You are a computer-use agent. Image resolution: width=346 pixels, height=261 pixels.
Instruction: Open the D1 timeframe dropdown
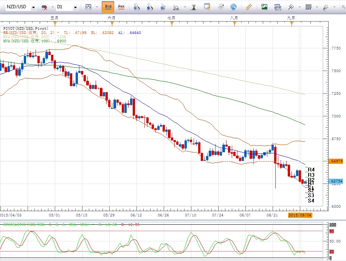[x=75, y=7]
